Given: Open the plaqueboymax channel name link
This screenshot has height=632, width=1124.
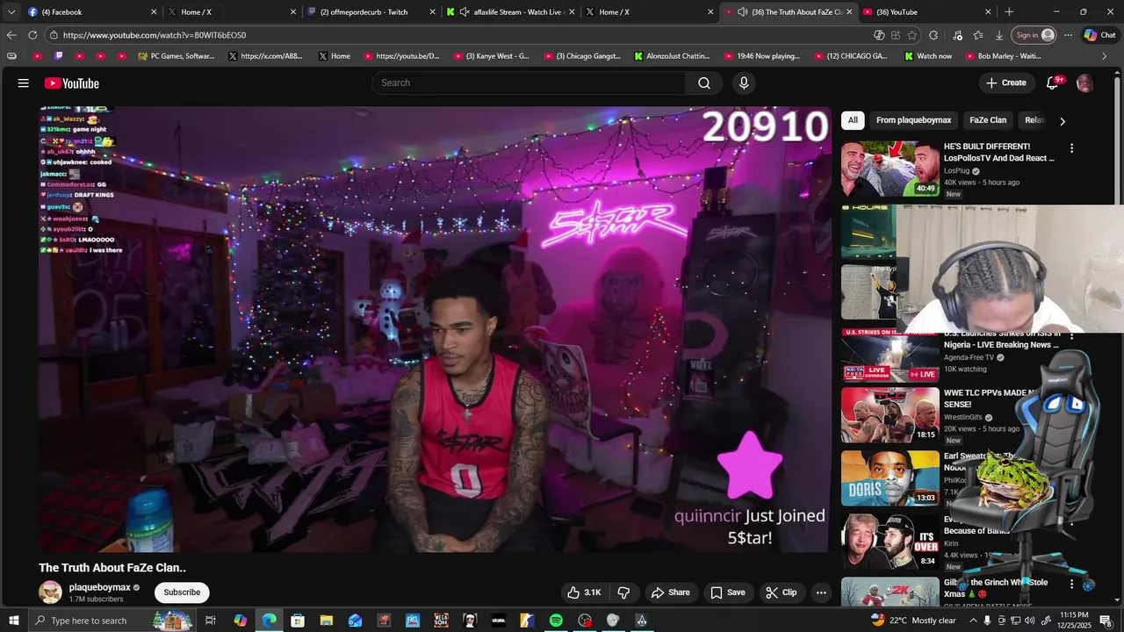Looking at the screenshot, I should coord(99,587).
